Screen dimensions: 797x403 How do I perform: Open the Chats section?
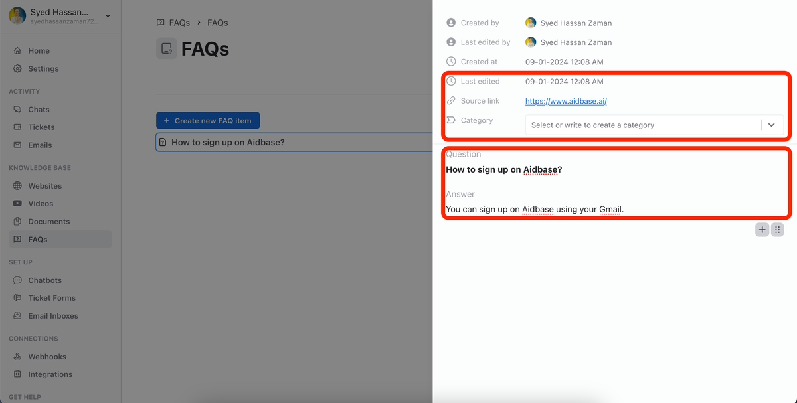pos(39,109)
